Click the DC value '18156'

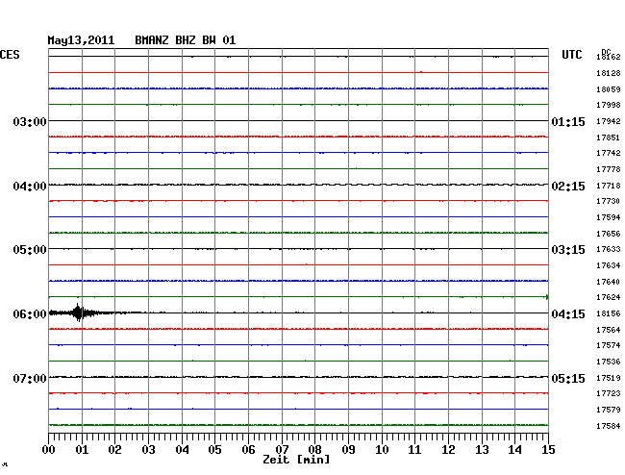[609, 314]
